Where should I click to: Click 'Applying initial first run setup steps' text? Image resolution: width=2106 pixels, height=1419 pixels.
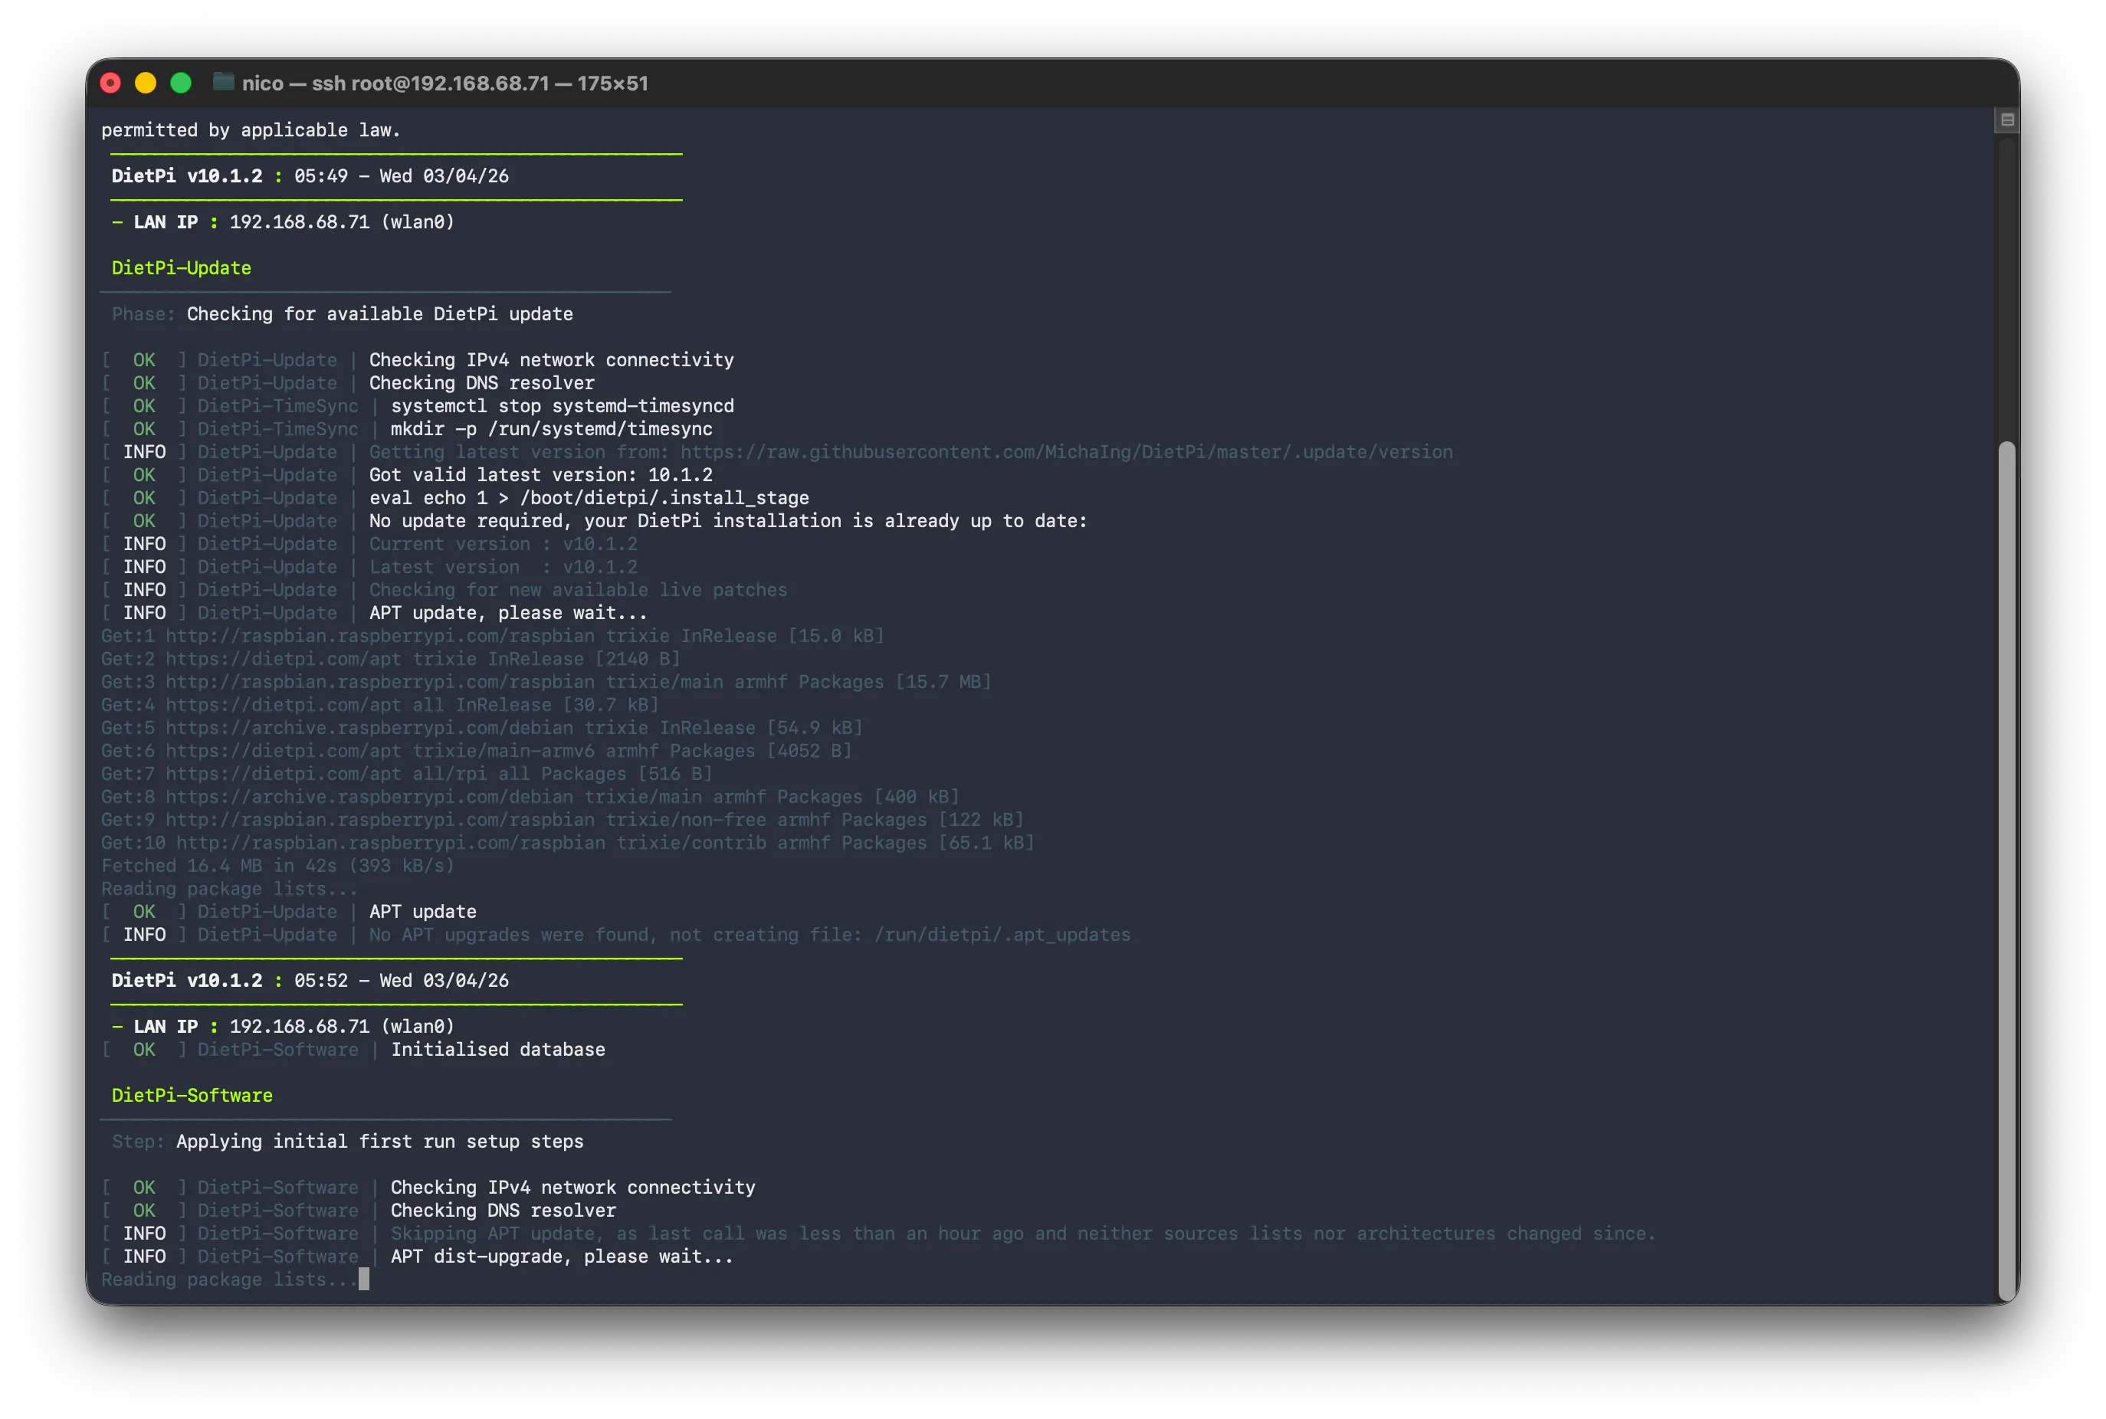[380, 1141]
